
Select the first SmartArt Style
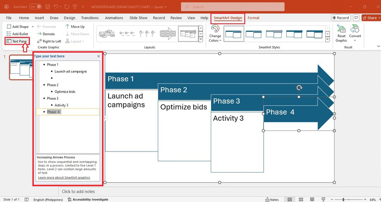click(233, 34)
